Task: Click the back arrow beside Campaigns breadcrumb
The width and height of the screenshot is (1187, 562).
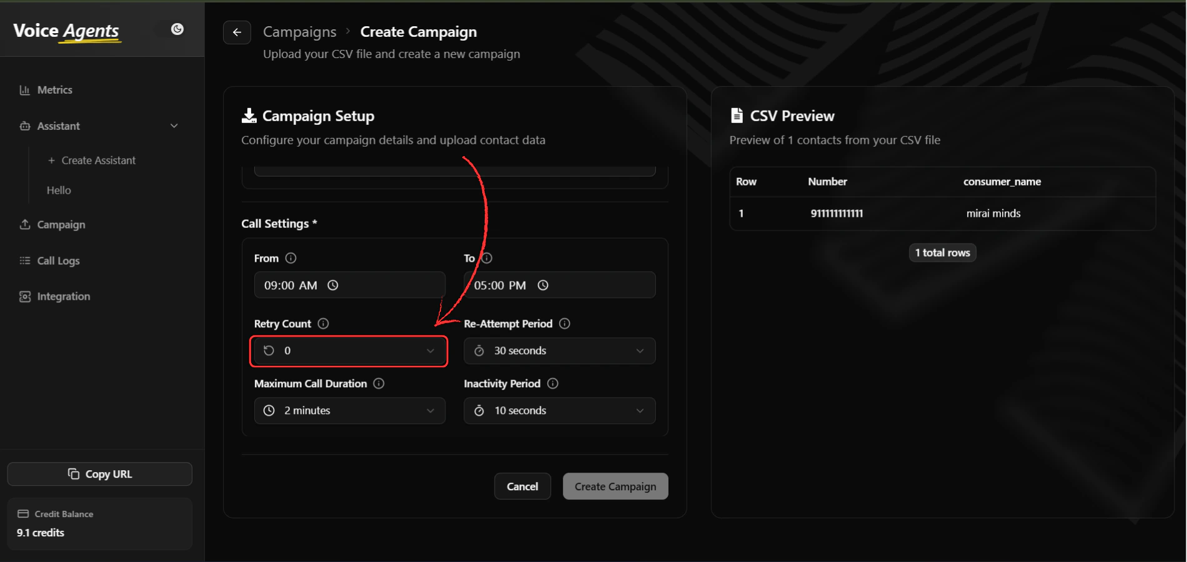Action: 237,32
